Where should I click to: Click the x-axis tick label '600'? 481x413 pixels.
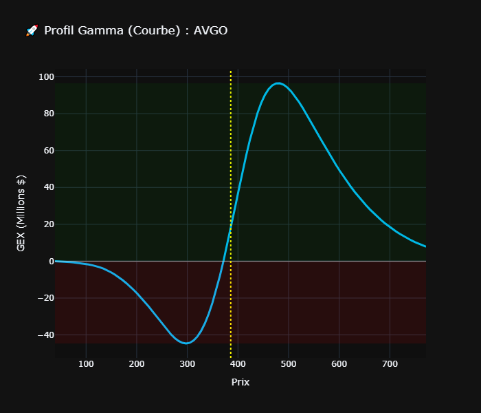(339, 364)
